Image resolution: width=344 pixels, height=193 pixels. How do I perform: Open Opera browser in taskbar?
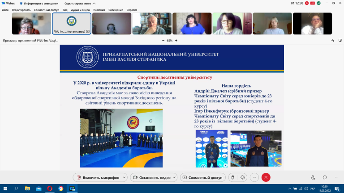click(x=50, y=189)
